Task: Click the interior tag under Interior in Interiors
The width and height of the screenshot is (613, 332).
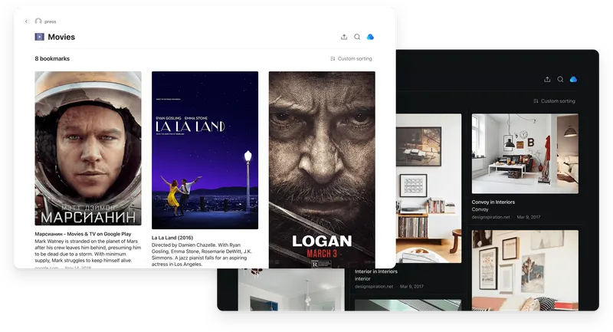Action: (362, 279)
